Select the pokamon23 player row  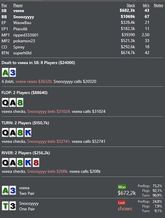pyautogui.click(x=82, y=41)
